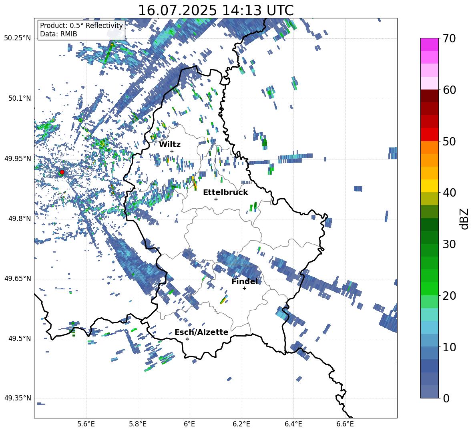
Task: Click the Product: 0.5° Reflectivity text
Action: (81, 25)
